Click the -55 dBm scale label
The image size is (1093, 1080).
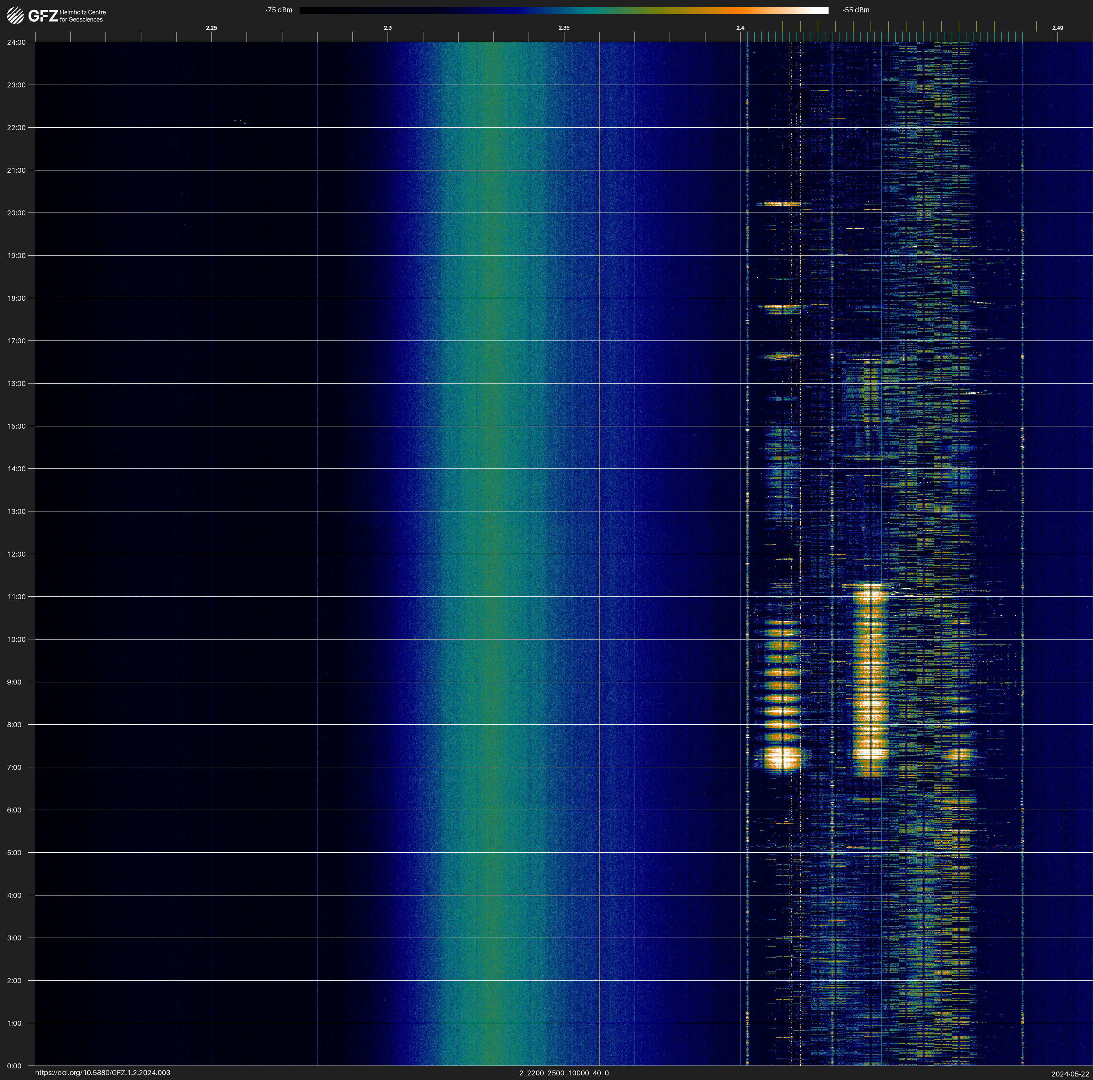[855, 10]
